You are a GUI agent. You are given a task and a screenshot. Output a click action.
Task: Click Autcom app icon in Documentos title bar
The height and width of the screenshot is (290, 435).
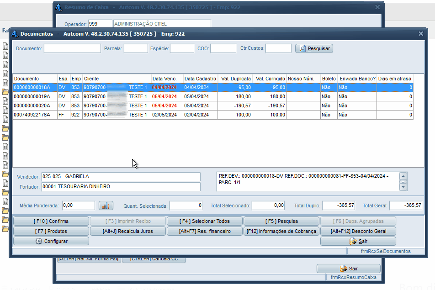pyautogui.click(x=15, y=34)
